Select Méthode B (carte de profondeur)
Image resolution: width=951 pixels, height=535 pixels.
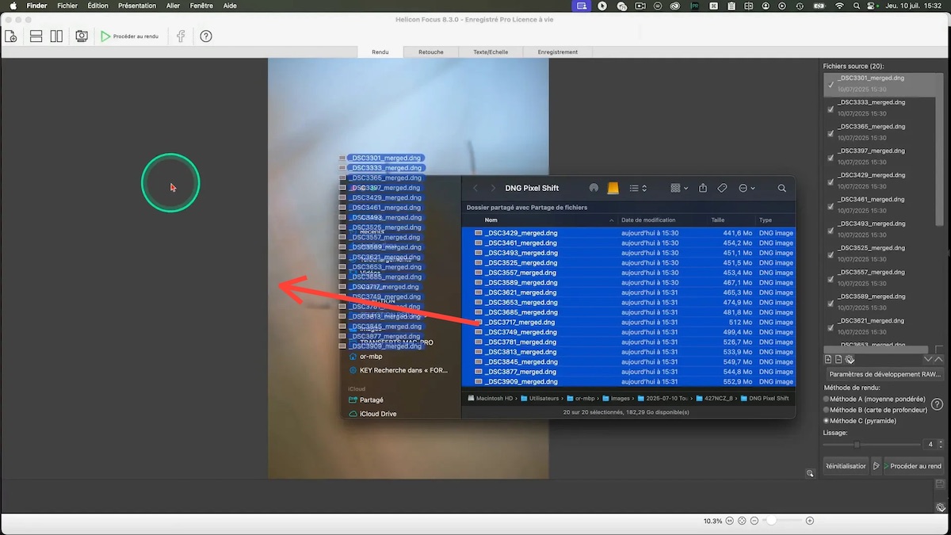(876, 410)
